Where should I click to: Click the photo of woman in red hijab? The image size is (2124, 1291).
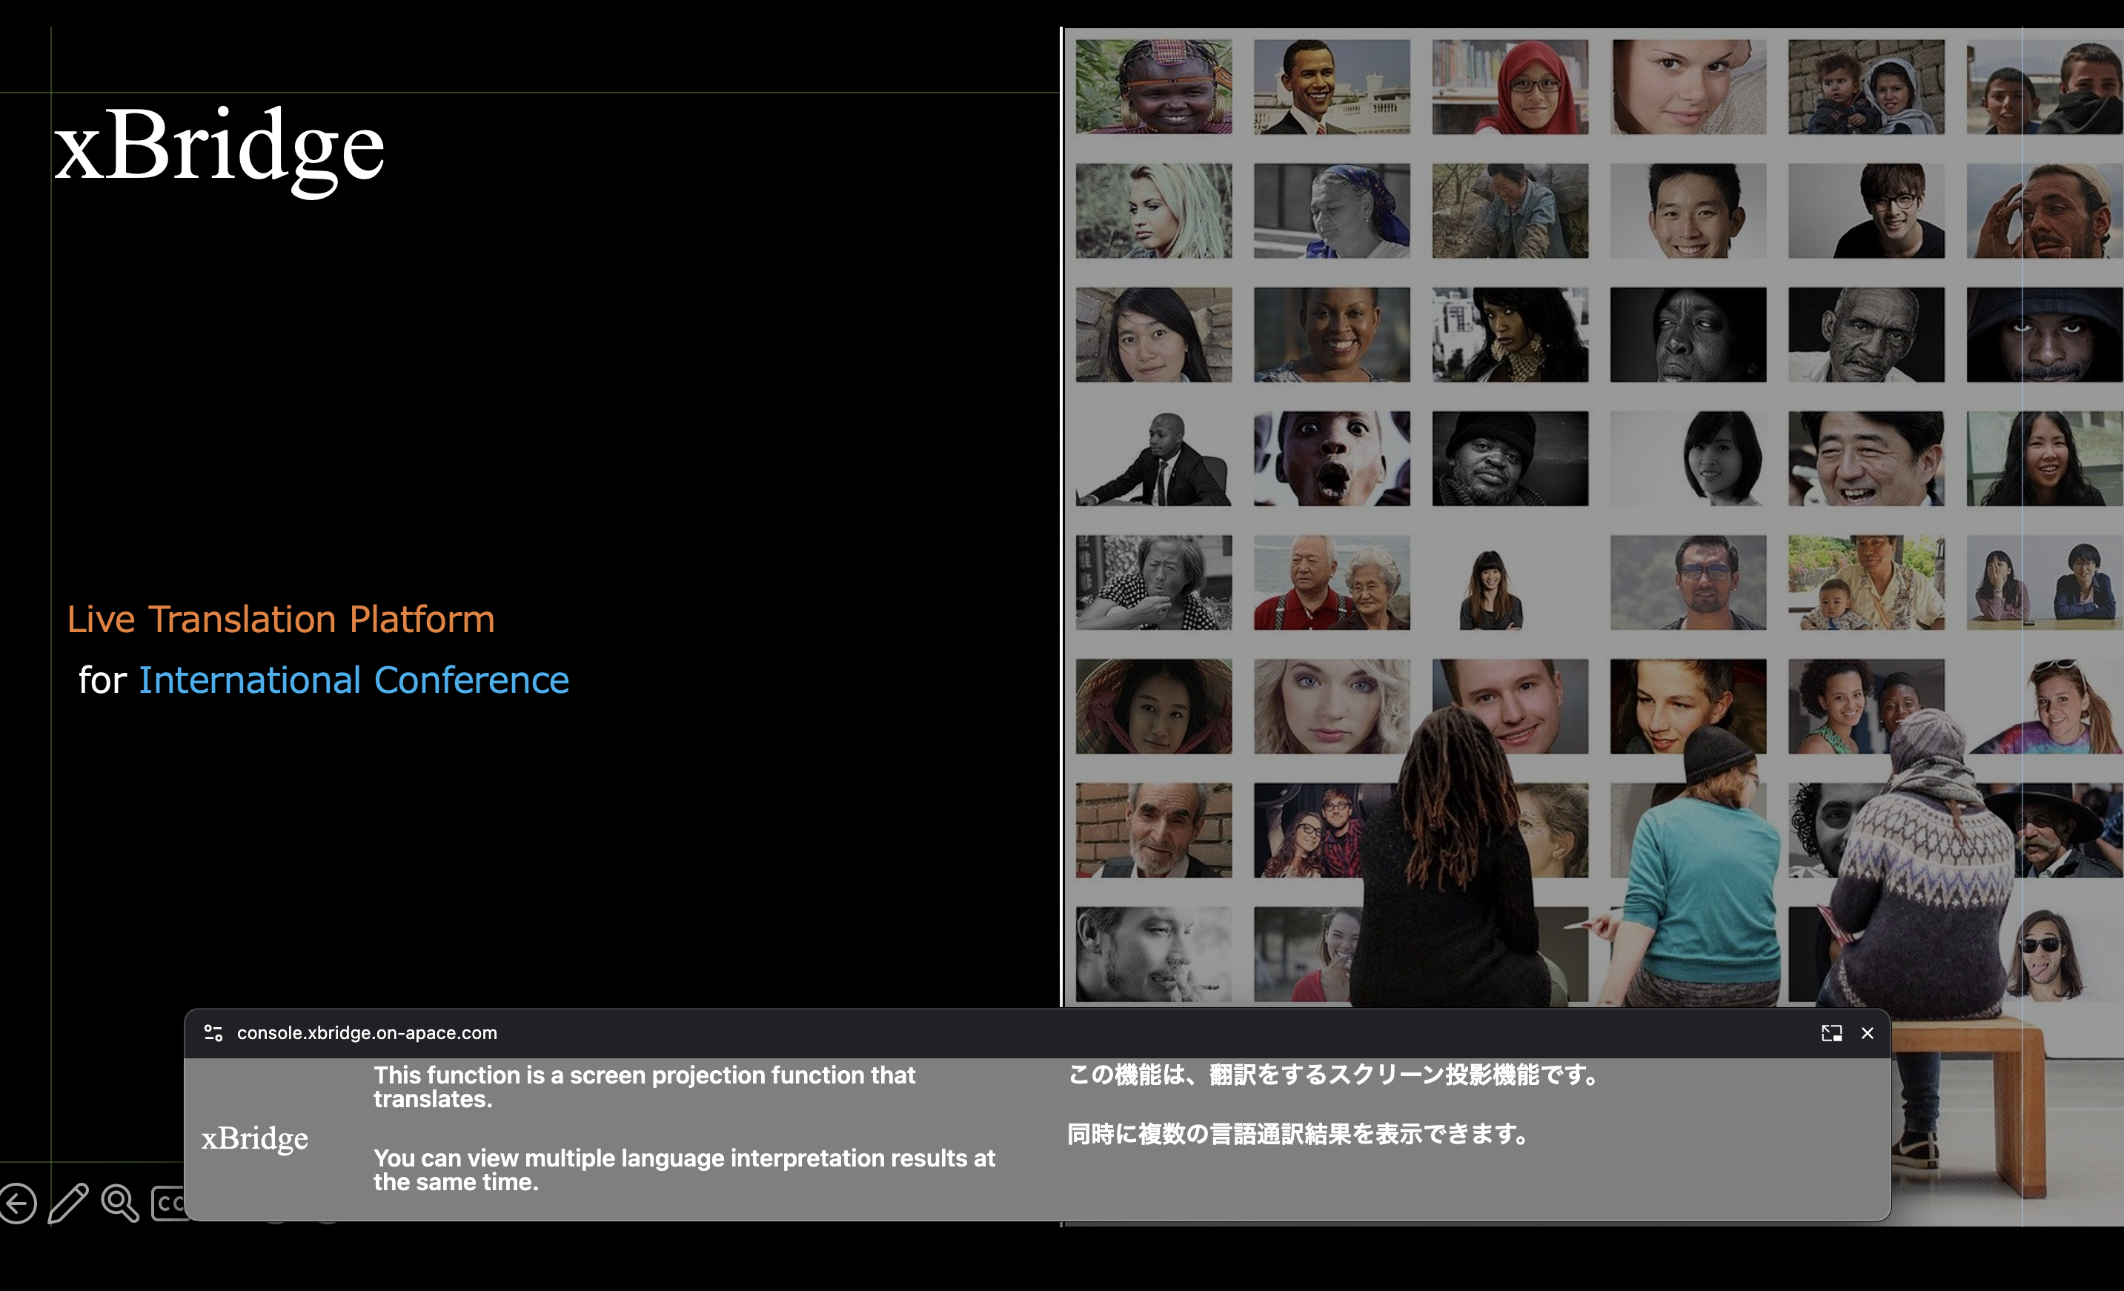point(1510,86)
